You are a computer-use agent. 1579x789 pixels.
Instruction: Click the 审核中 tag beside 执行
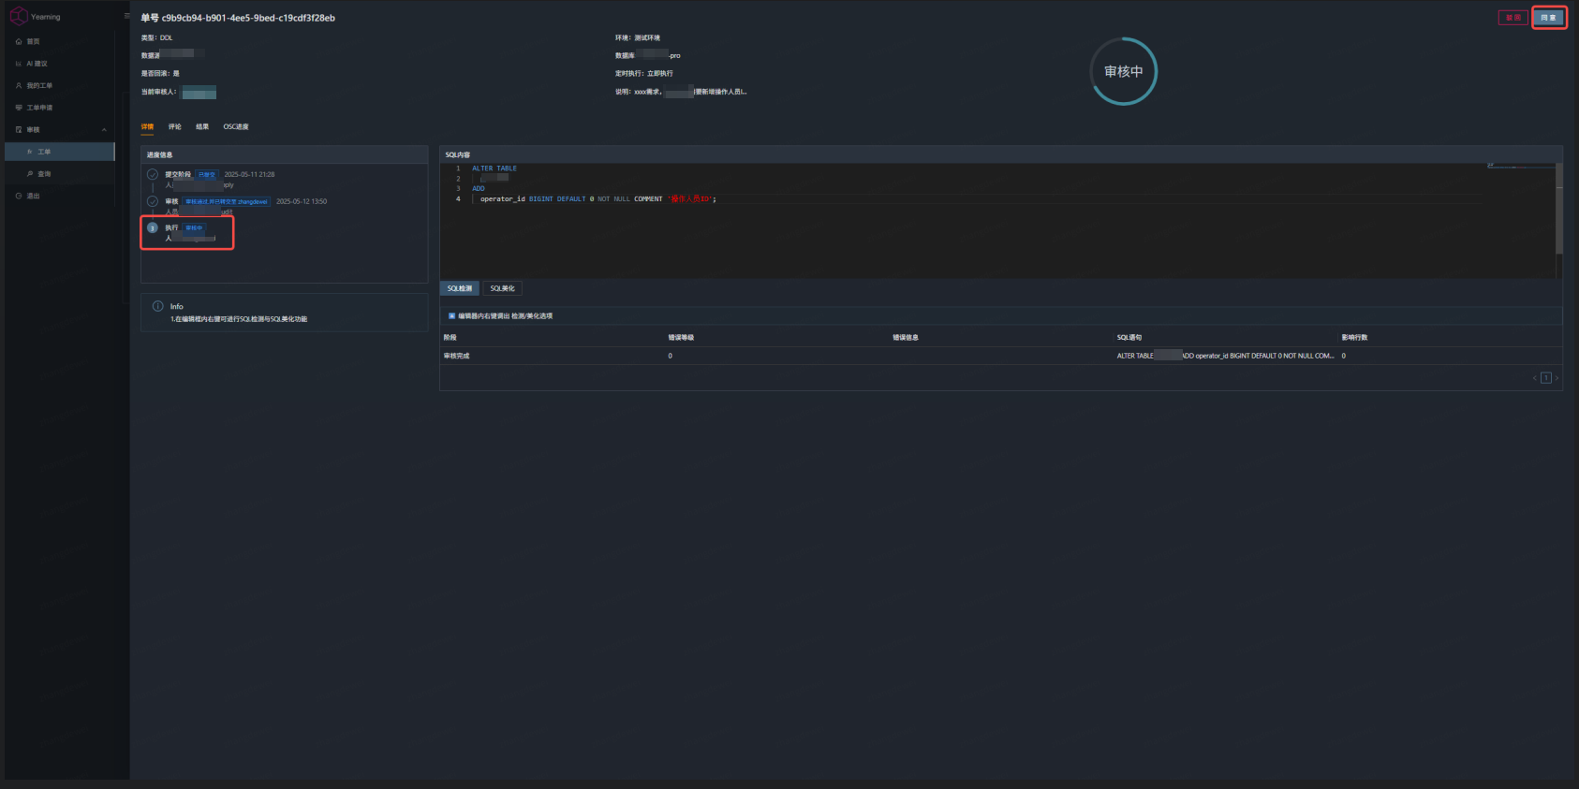click(194, 228)
